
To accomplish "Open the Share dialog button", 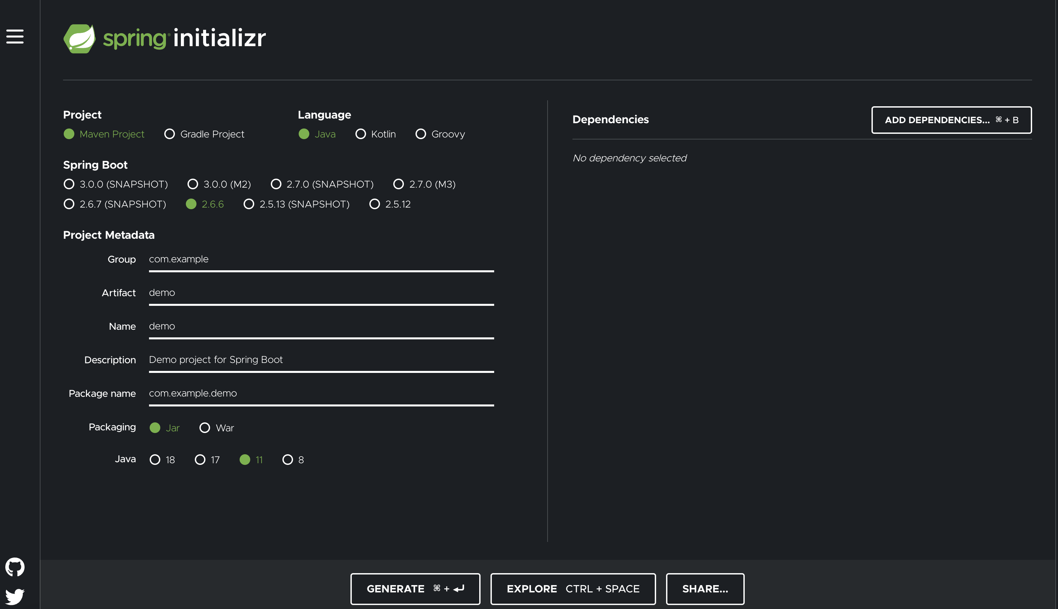I will pos(705,589).
